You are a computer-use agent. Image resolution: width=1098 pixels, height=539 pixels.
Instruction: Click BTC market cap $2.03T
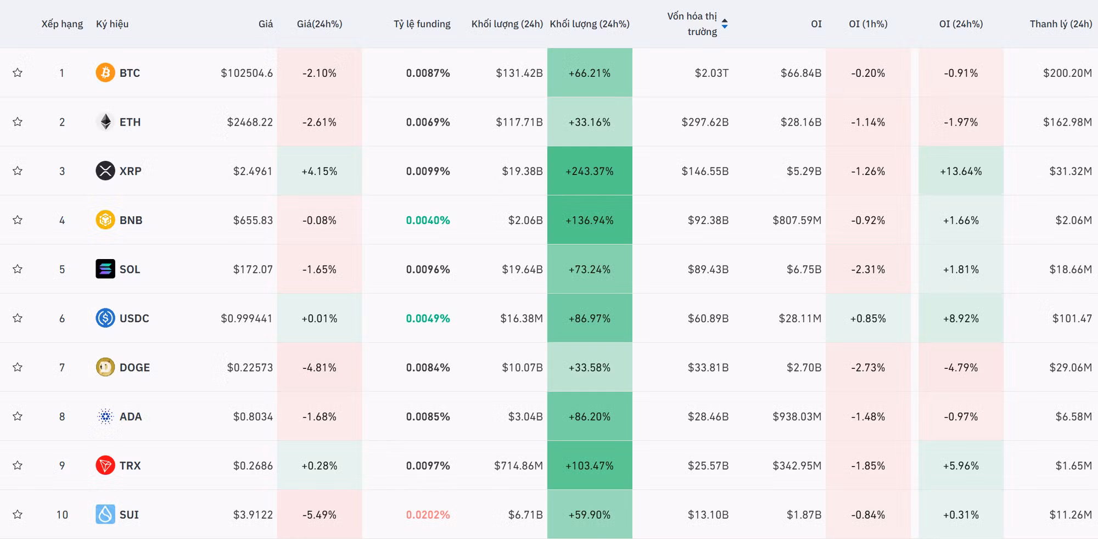[712, 73]
